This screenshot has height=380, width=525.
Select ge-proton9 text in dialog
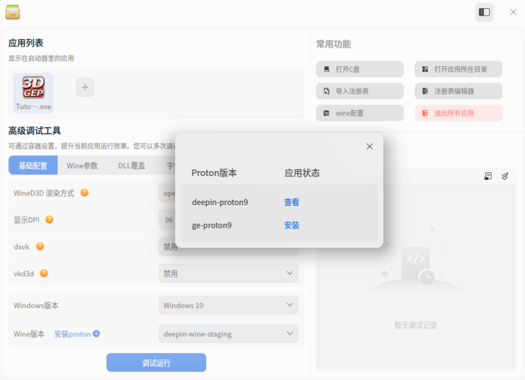click(x=212, y=225)
